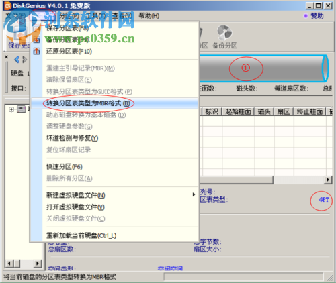
Task: Click the 扇区大小 label
Action: (208, 249)
